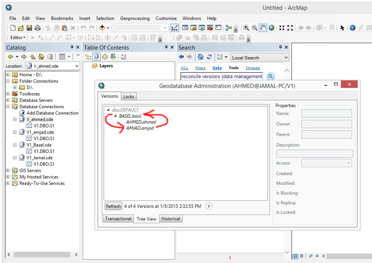Viewport: 372px width, 263px height.
Task: Filter search results by Maps
Action: pyautogui.click(x=200, y=68)
